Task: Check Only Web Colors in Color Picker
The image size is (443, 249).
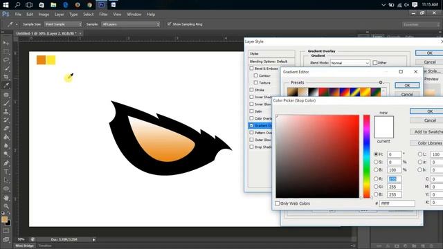Action: pyautogui.click(x=278, y=203)
